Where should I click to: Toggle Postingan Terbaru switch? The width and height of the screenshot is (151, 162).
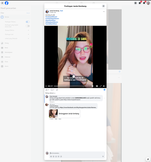pyautogui.click(x=28, y=22)
